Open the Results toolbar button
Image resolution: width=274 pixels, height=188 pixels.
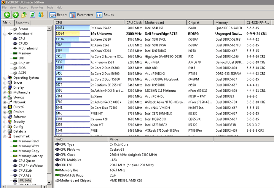pyautogui.click(x=105, y=15)
